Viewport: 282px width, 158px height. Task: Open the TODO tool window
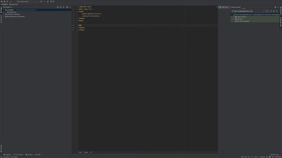[38, 154]
